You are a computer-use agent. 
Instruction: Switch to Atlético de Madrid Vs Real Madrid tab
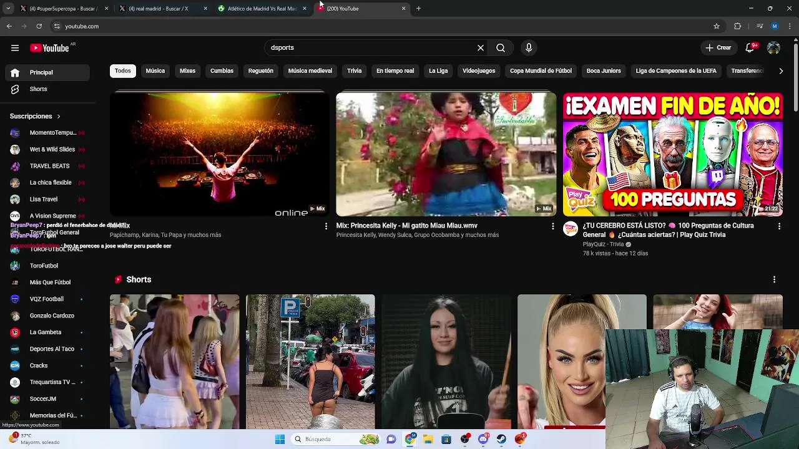[x=261, y=9]
